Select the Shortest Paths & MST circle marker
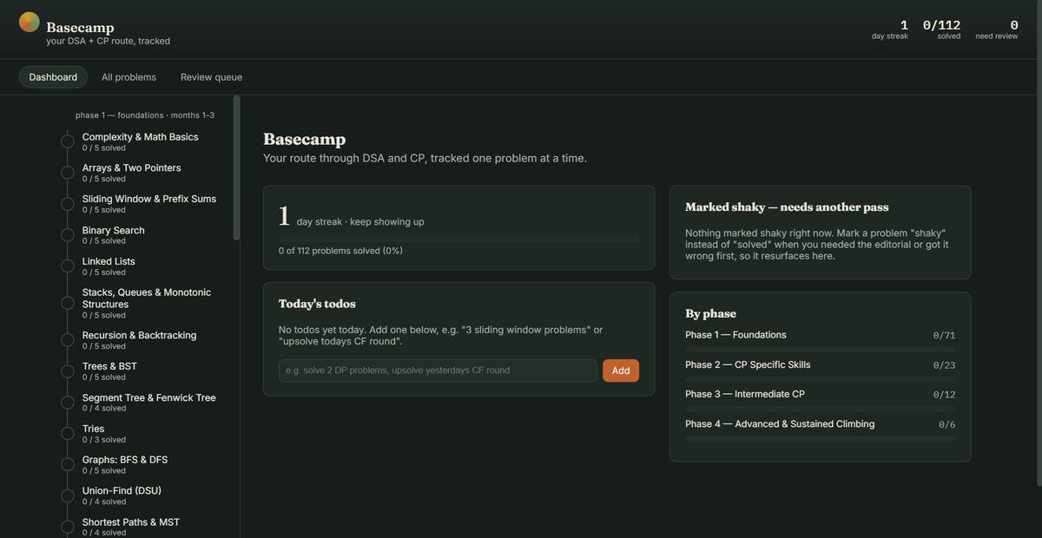Image resolution: width=1042 pixels, height=538 pixels. [68, 527]
